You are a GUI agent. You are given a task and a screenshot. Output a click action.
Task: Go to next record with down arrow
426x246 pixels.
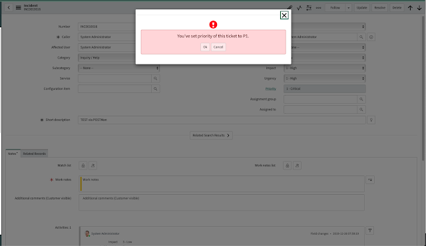pyautogui.click(x=419, y=7)
